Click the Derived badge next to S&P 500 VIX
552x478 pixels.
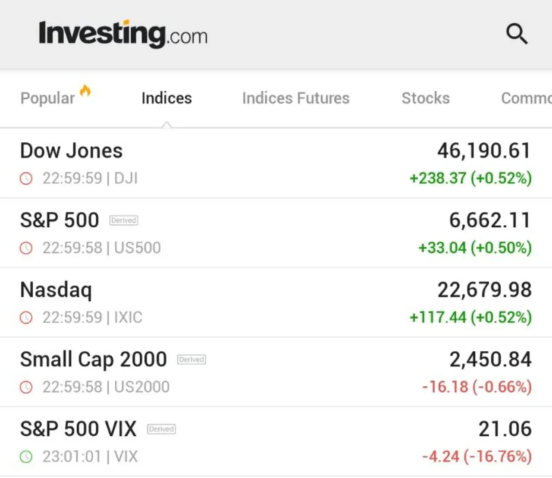pyautogui.click(x=161, y=429)
